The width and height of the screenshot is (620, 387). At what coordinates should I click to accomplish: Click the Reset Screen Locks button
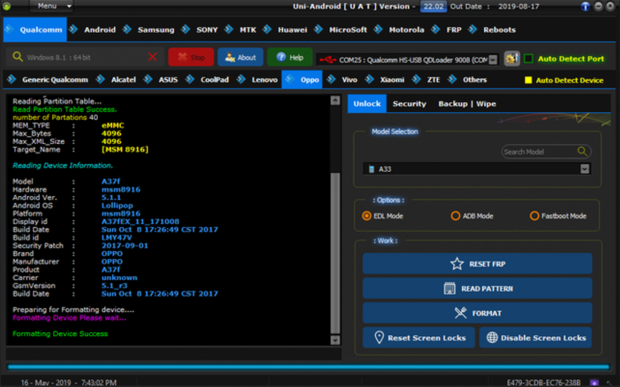pyautogui.click(x=418, y=338)
